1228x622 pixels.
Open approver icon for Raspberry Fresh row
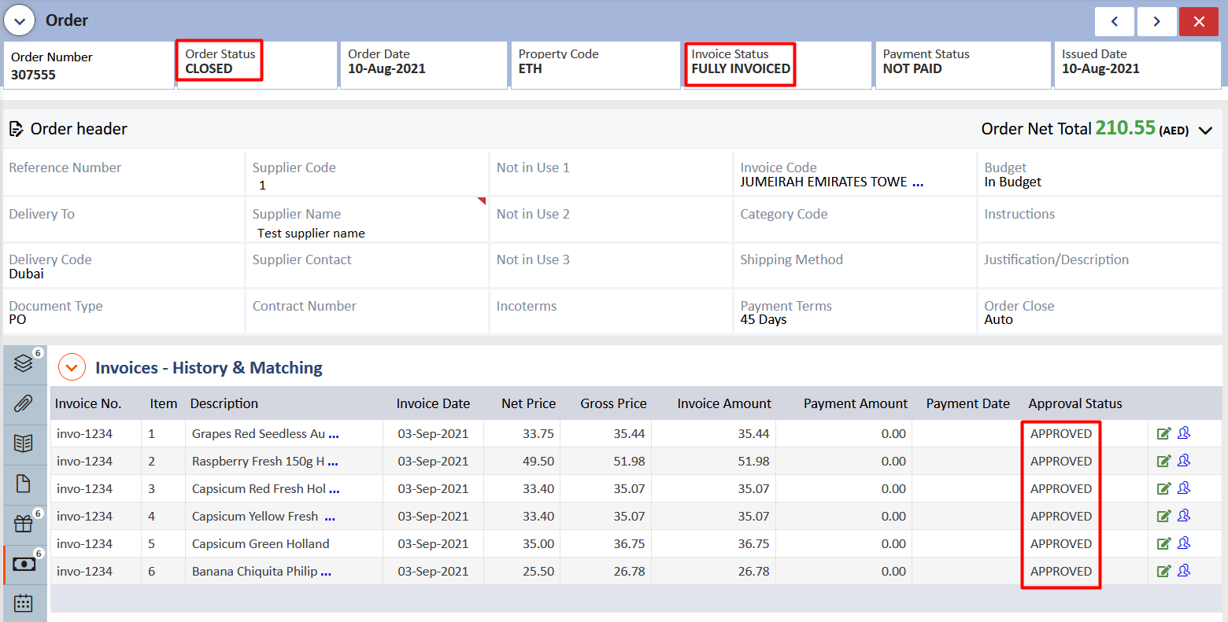pyautogui.click(x=1184, y=461)
